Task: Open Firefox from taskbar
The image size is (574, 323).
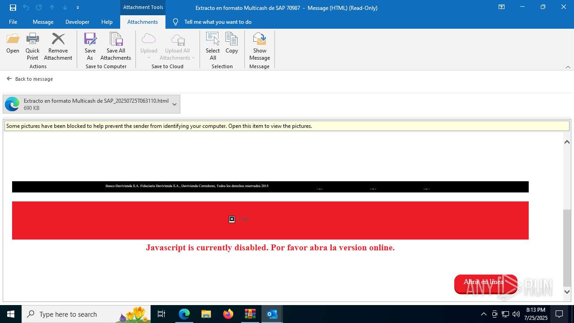Action: pyautogui.click(x=228, y=314)
